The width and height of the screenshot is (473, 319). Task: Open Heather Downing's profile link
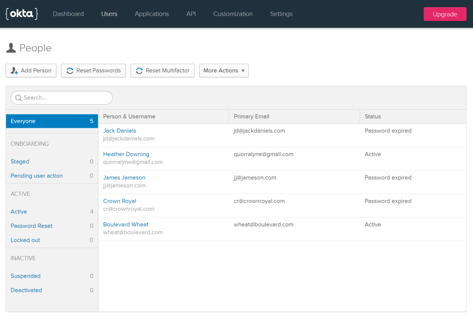[x=126, y=154]
